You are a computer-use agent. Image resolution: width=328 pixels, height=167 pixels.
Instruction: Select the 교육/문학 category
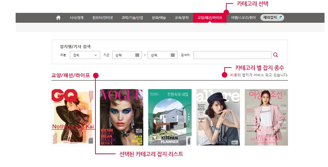[x=182, y=18]
